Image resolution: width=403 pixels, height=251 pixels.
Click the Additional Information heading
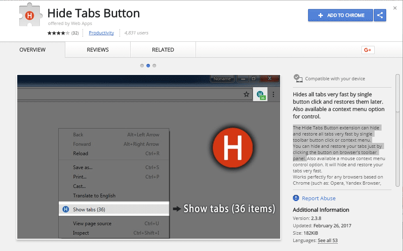pyautogui.click(x=321, y=210)
